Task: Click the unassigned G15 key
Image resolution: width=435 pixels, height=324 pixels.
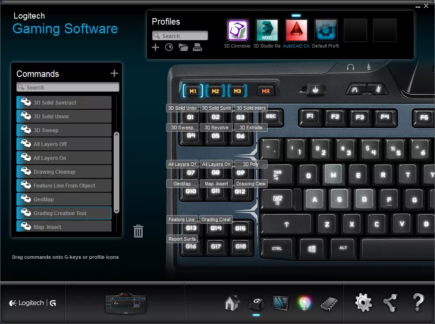Action: tap(240, 228)
